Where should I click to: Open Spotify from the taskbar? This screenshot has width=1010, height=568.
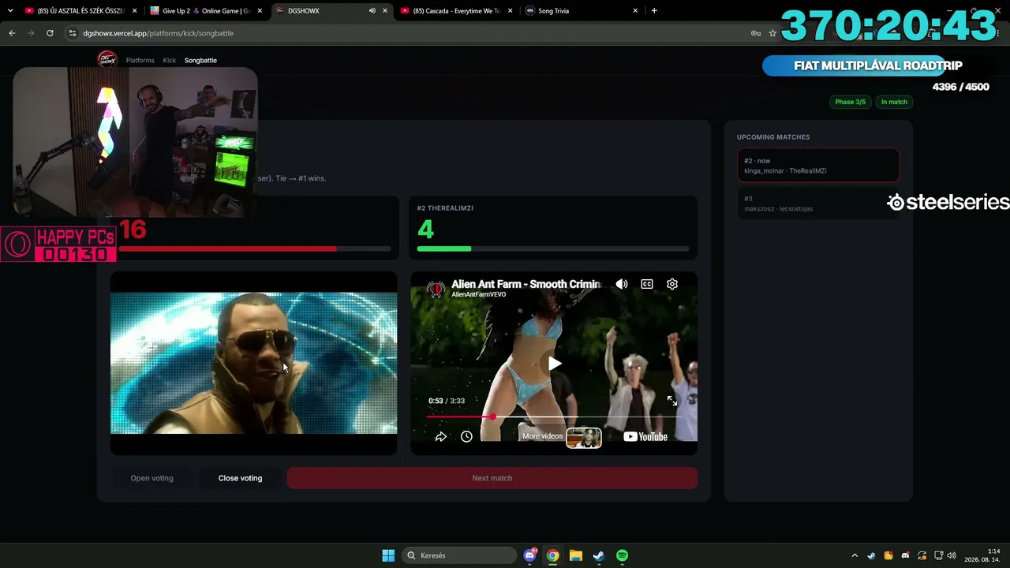(622, 555)
